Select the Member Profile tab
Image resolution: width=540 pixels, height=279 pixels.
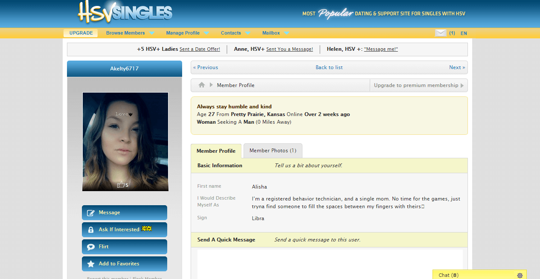tap(216, 151)
